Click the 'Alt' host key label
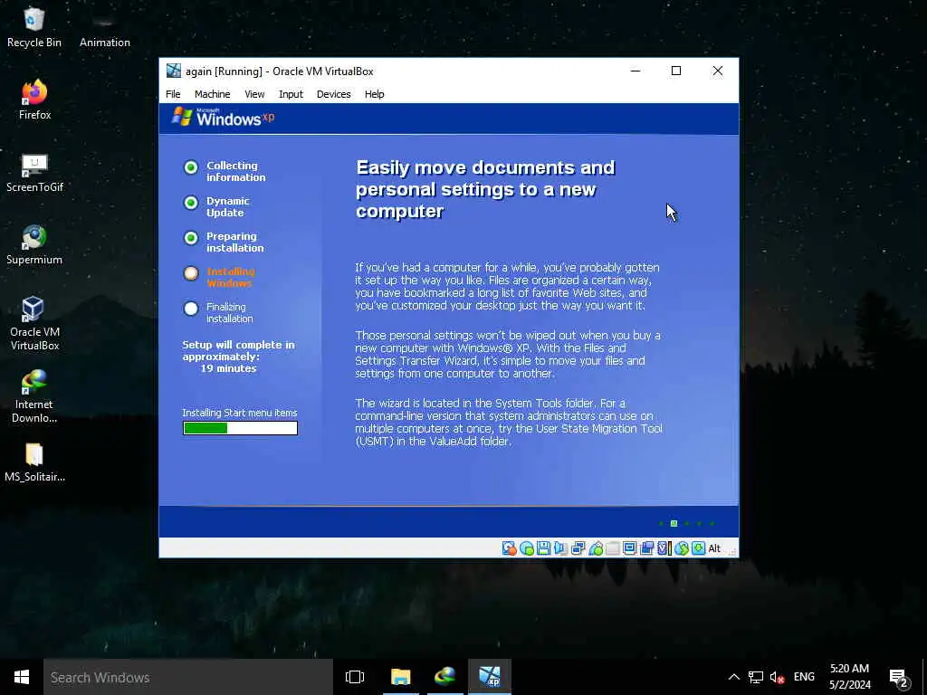Image resolution: width=927 pixels, height=695 pixels. pos(714,548)
